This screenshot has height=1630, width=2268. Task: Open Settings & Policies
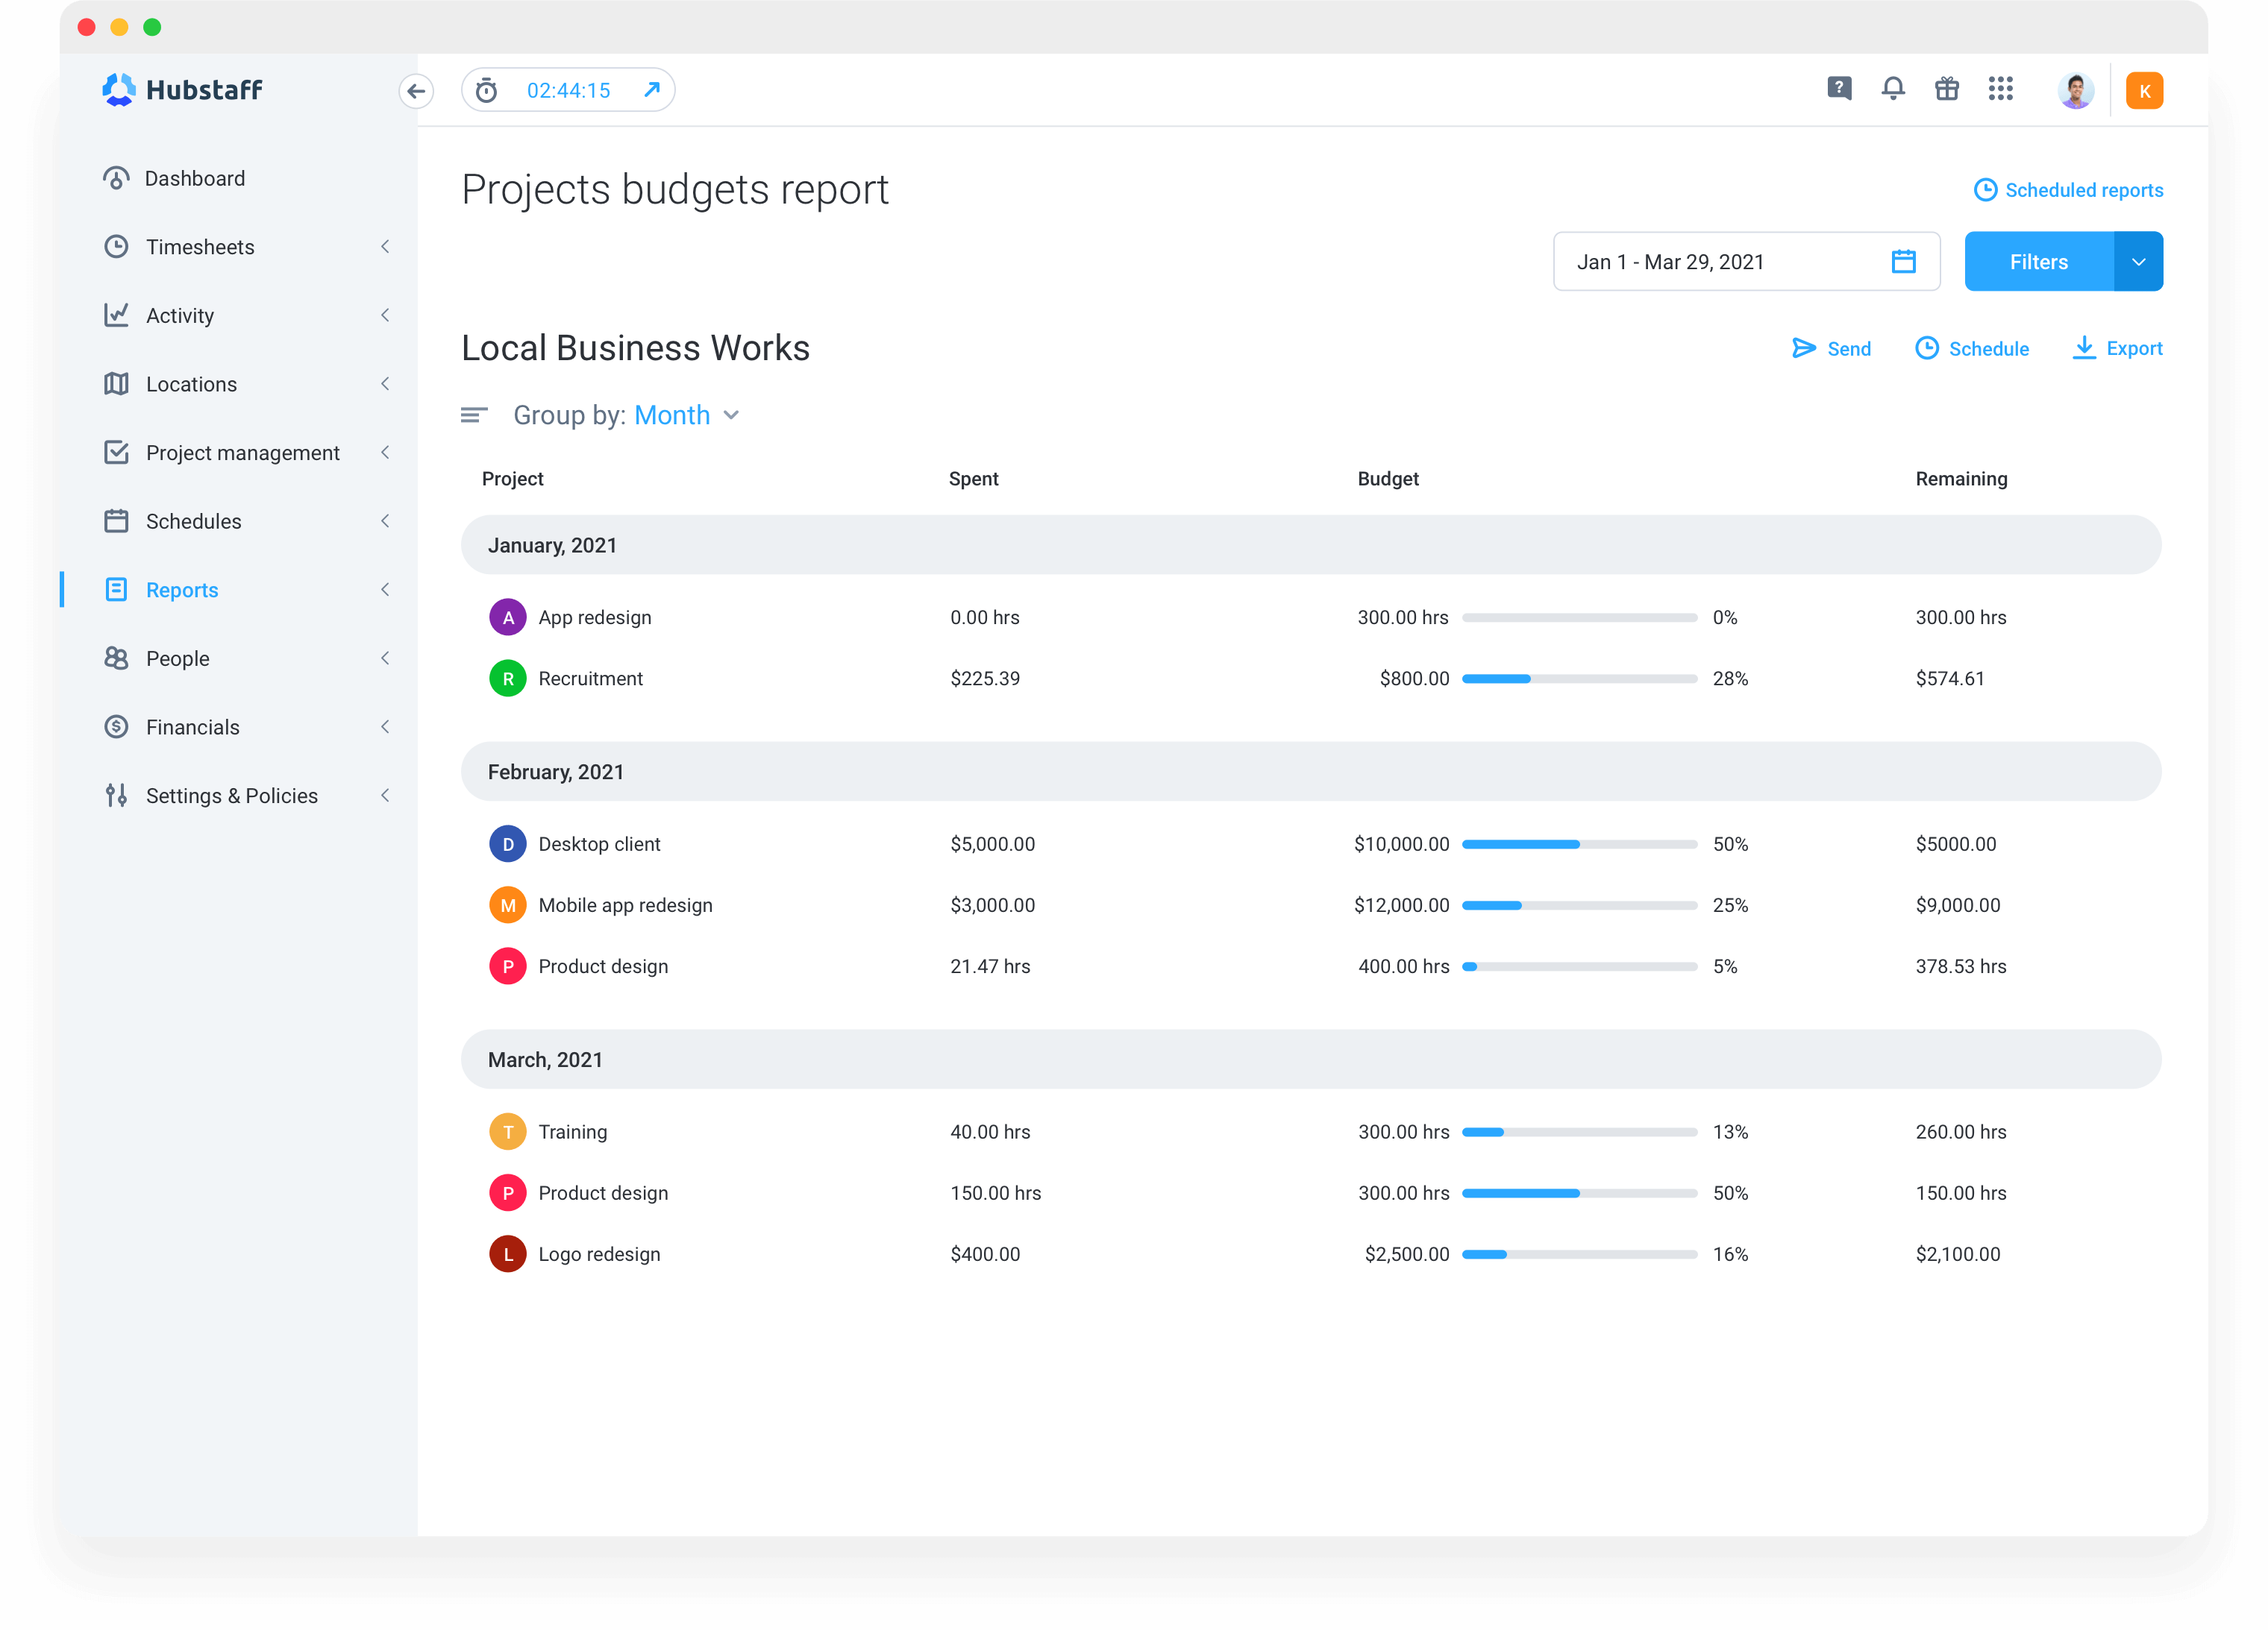click(231, 796)
